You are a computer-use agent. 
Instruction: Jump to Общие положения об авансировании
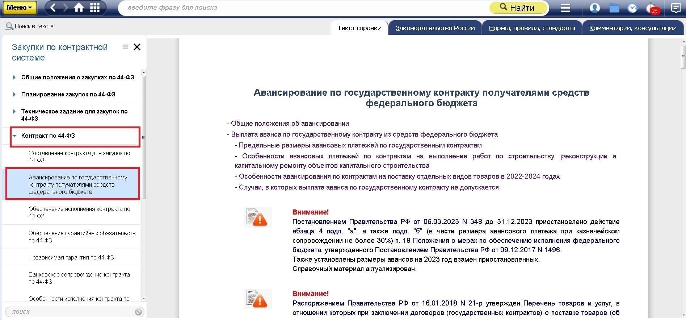[290, 124]
